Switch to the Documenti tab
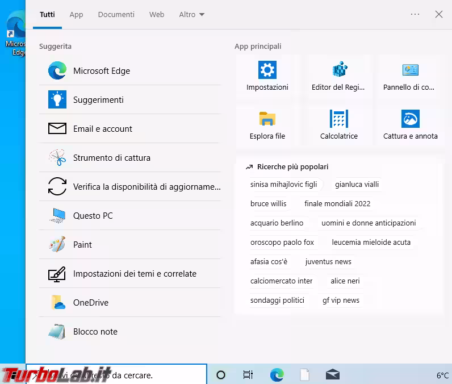 pyautogui.click(x=116, y=15)
